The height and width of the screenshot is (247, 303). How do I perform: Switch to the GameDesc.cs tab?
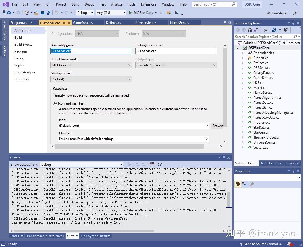[x=83, y=23]
